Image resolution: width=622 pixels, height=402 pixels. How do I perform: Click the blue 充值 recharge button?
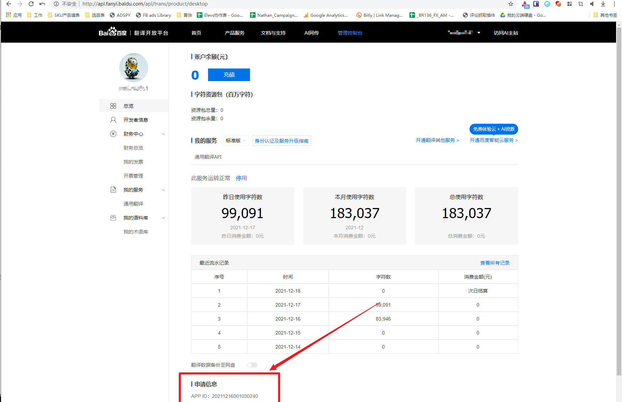[229, 75]
